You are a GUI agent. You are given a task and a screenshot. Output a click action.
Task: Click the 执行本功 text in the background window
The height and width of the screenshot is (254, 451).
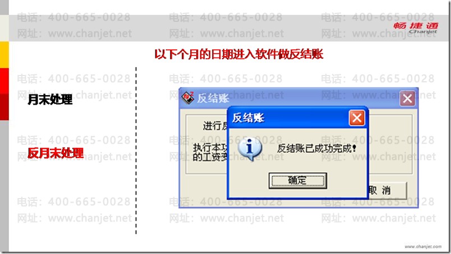pyautogui.click(x=210, y=148)
